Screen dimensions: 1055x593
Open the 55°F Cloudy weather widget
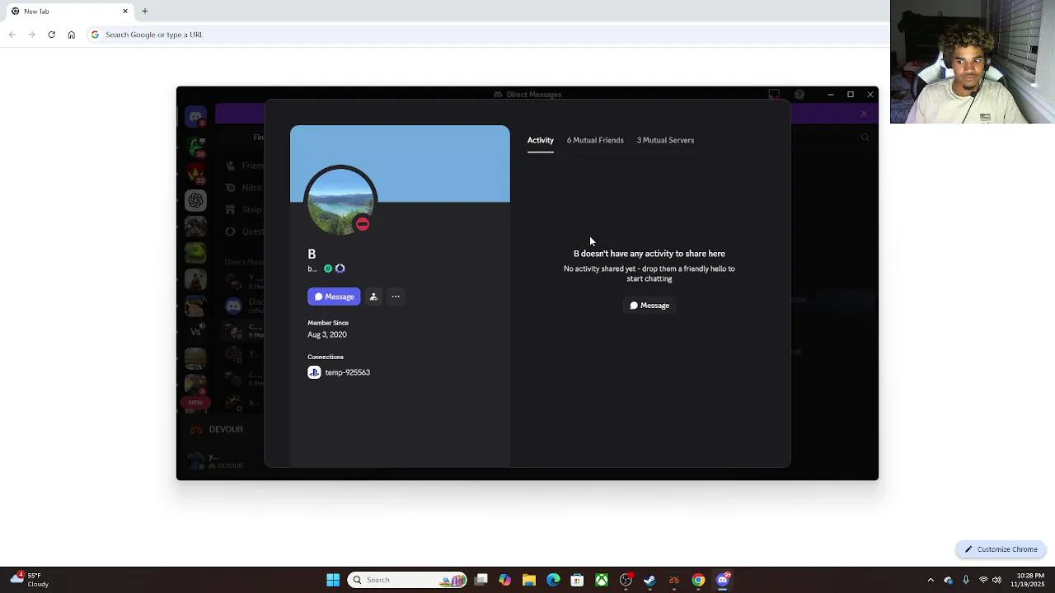[28, 580]
